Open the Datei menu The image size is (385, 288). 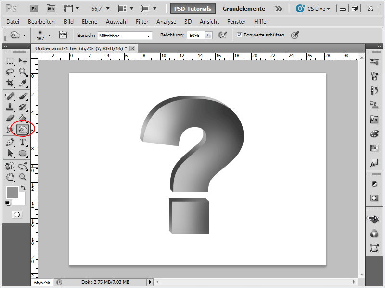[13, 22]
